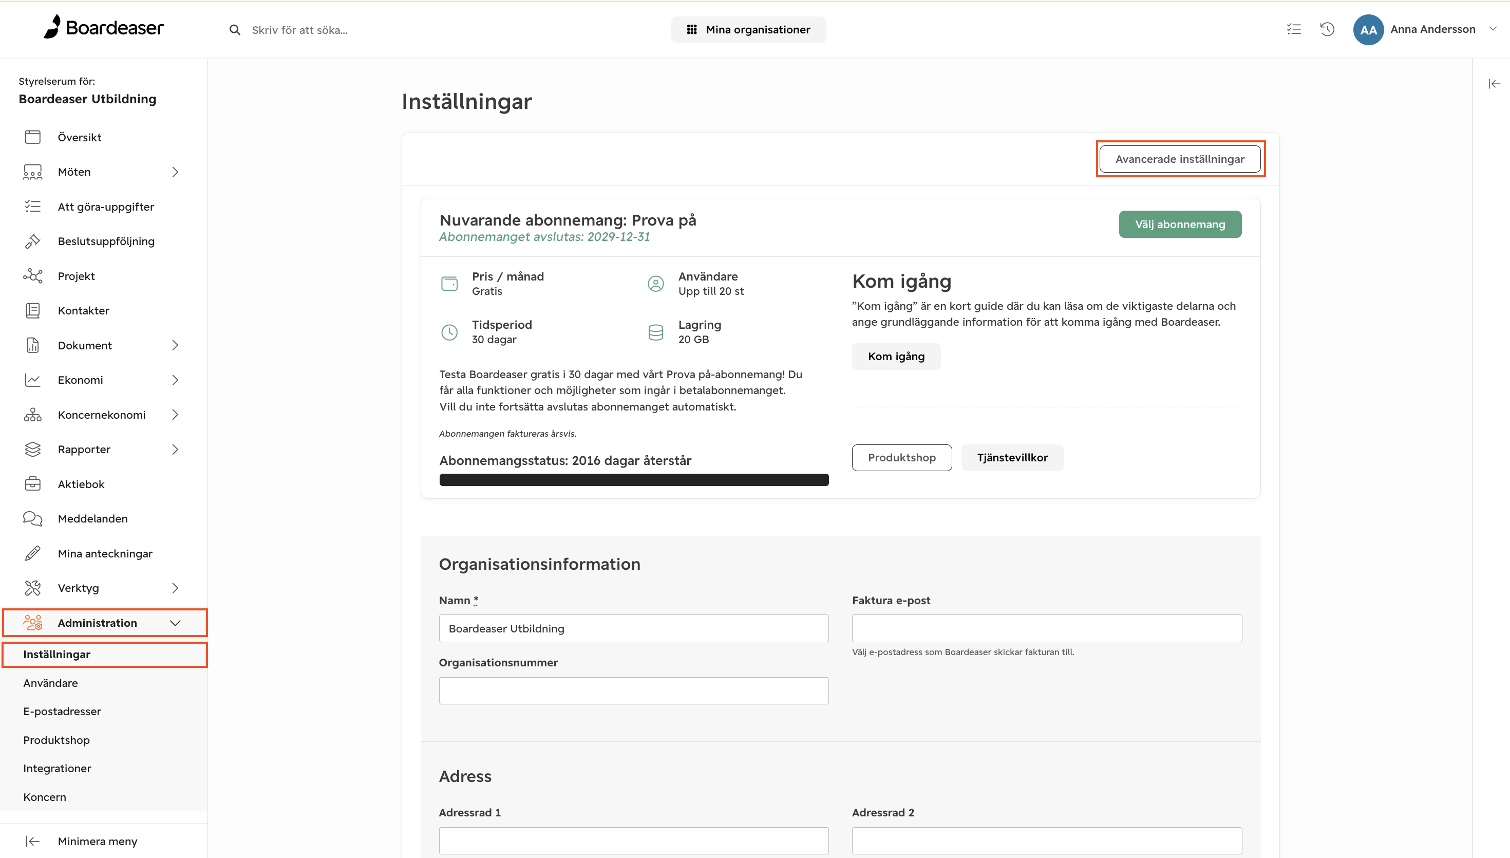
Task: Expand the Koncernekonomi submenu chevron
Action: pyautogui.click(x=175, y=414)
